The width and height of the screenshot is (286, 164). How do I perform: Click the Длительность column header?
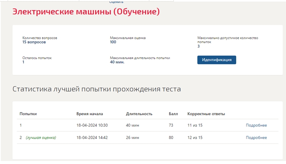(x=139, y=114)
